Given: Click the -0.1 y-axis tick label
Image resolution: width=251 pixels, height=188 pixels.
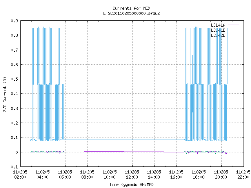Looking at the screenshot, I should tap(13, 167).
